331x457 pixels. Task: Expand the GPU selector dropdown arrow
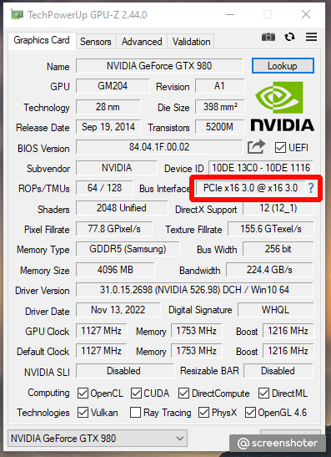pos(180,438)
